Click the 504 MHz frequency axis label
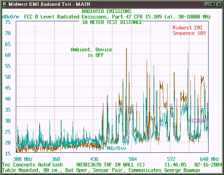 point(133,159)
